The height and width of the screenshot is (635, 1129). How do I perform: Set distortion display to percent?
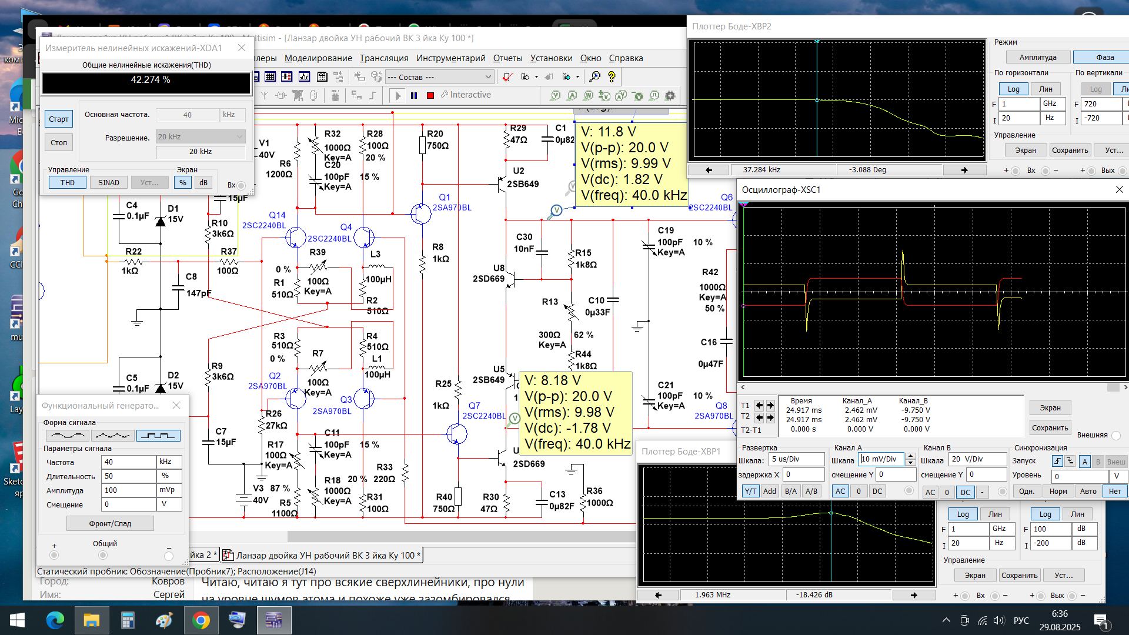pyautogui.click(x=183, y=183)
